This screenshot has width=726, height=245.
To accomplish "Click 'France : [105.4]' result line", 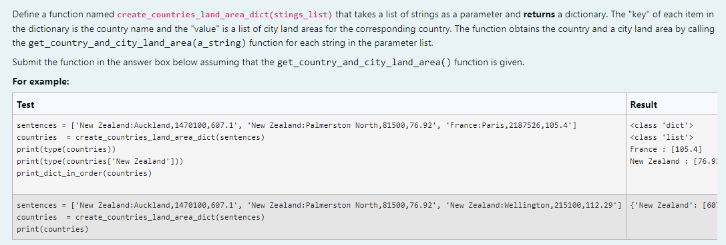I will pyautogui.click(x=667, y=150).
